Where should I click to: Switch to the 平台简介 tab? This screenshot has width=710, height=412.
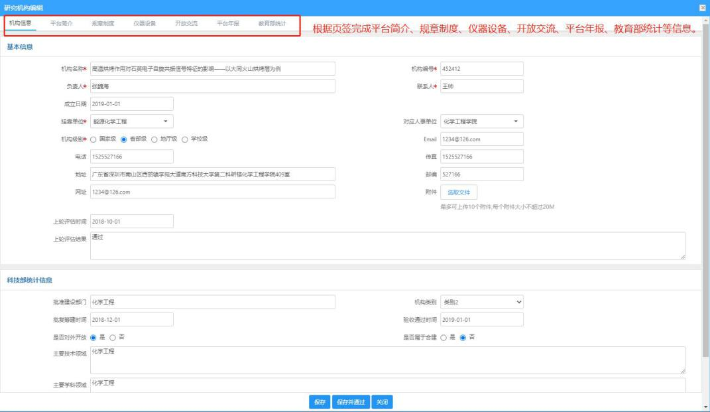(61, 23)
